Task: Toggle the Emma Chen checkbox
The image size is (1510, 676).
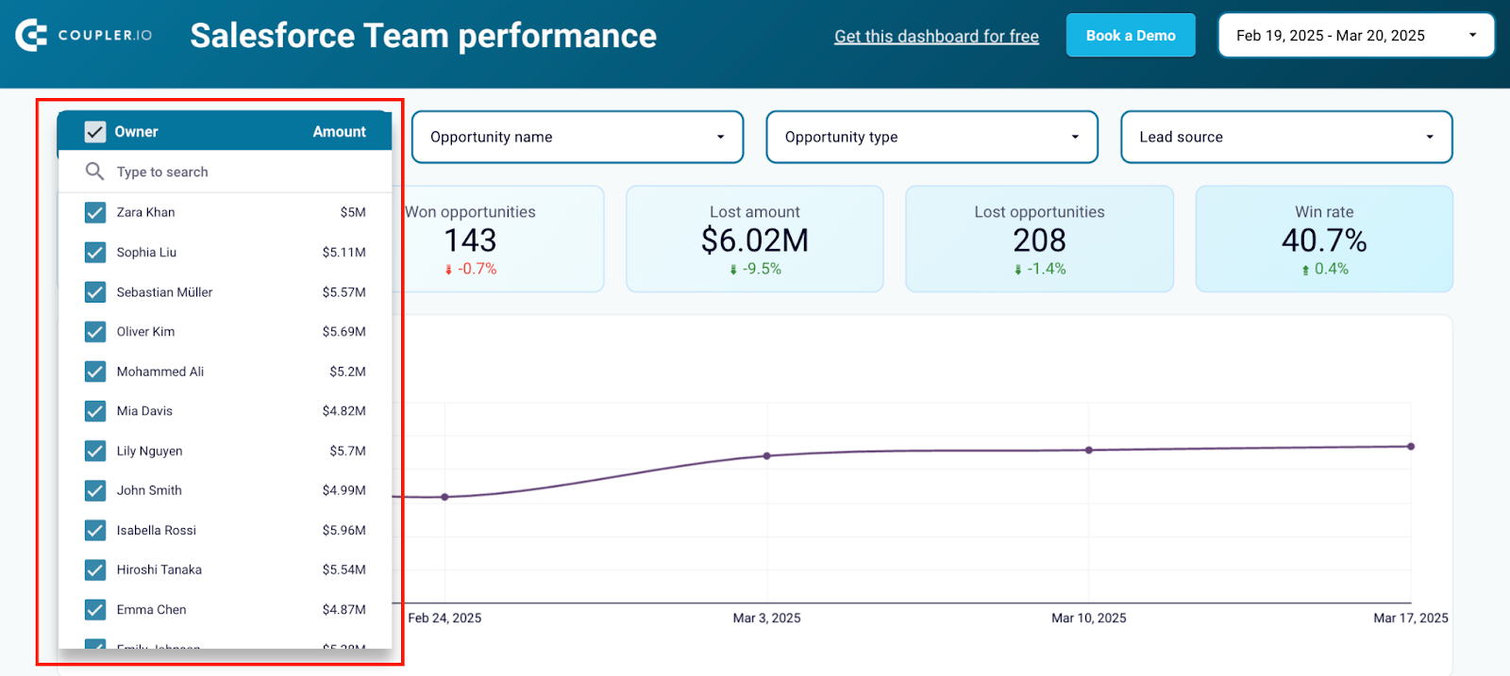Action: [95, 609]
